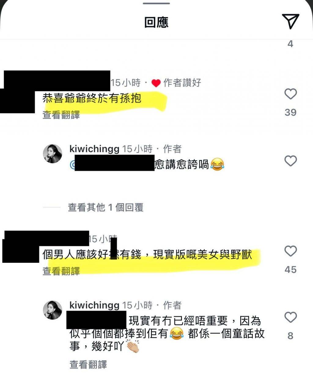
Task: Open kiwichingg avatar on first reply
Action: pyautogui.click(x=53, y=154)
